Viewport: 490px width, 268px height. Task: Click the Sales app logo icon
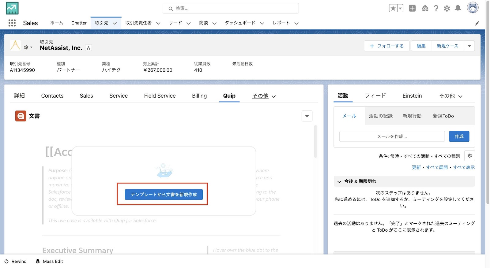click(x=12, y=8)
